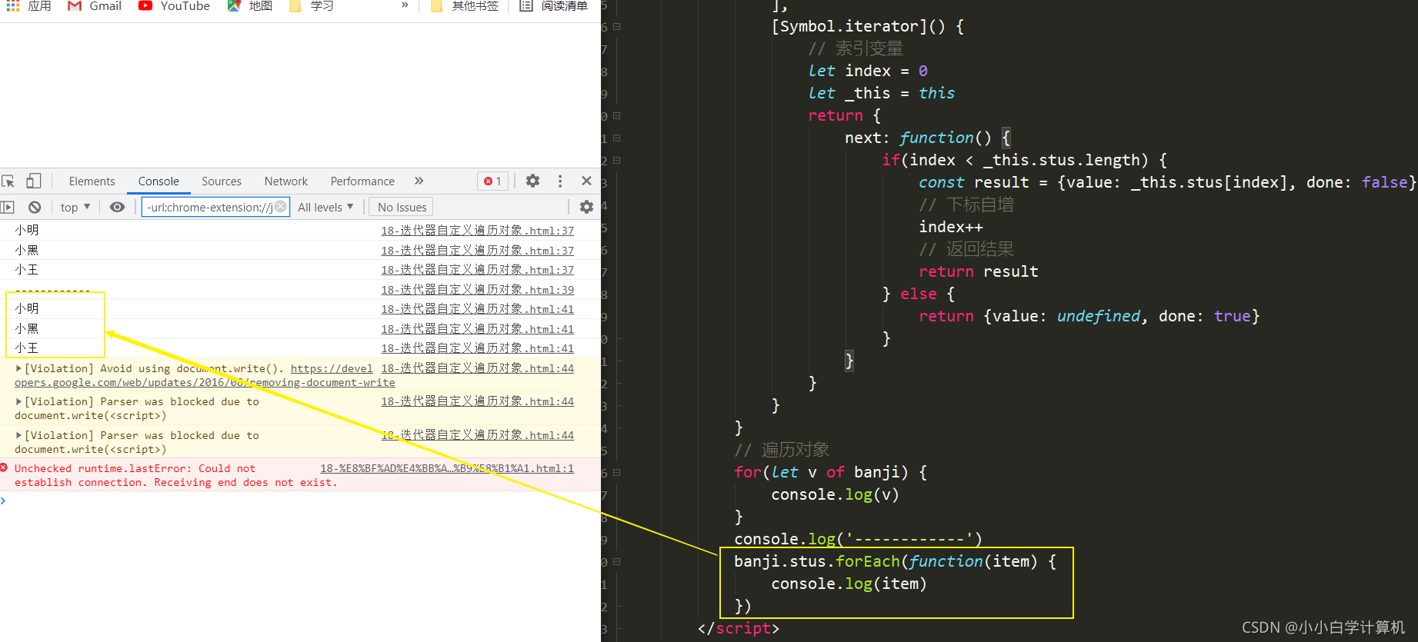
Task: Open the 其他书签 bookmarks folder
Action: pos(465,6)
